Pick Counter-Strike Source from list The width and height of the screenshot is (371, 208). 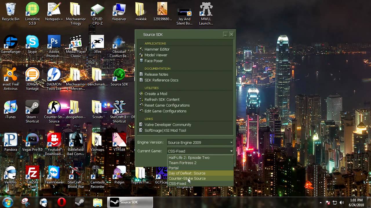[201, 179]
